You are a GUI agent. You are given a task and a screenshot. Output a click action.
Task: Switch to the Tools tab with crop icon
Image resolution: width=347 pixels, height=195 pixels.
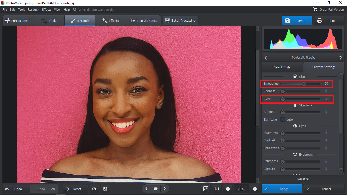(x=49, y=21)
